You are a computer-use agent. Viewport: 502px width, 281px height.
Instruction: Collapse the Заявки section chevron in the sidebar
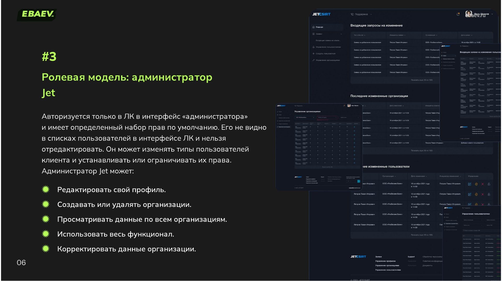point(341,34)
